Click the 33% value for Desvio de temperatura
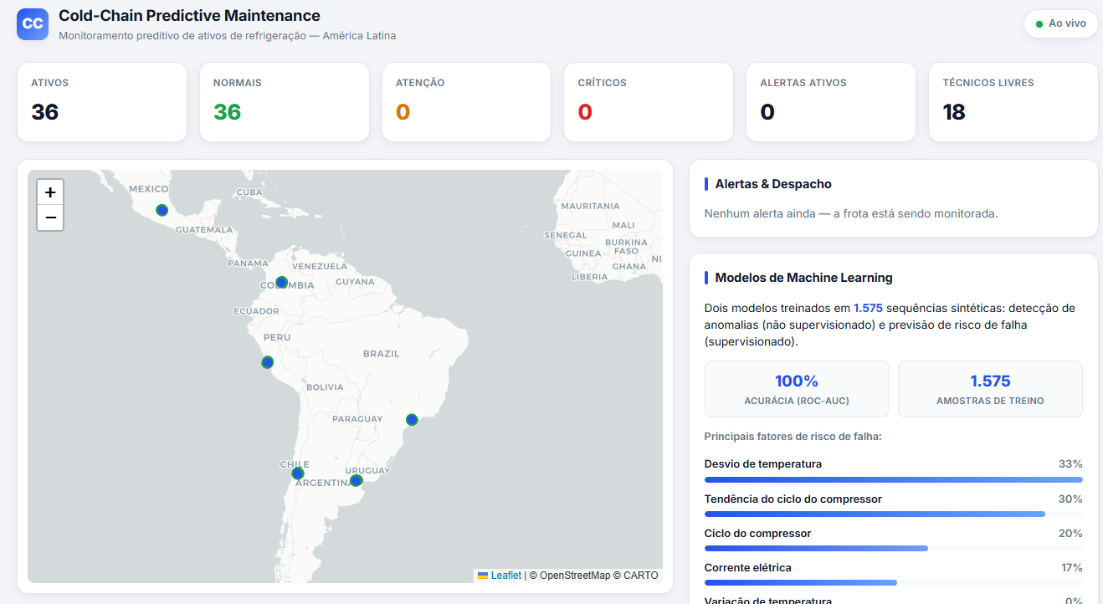1103x604 pixels. coord(1070,463)
